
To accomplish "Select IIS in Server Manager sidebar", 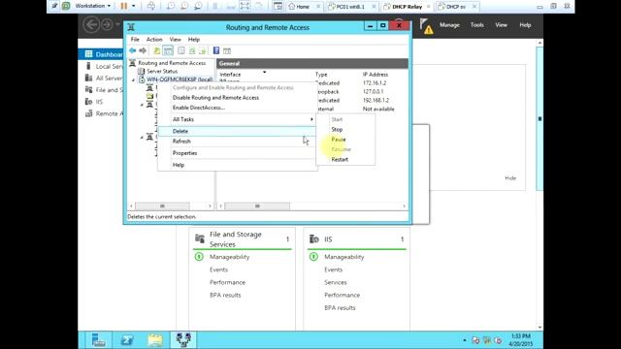I will [x=99, y=102].
